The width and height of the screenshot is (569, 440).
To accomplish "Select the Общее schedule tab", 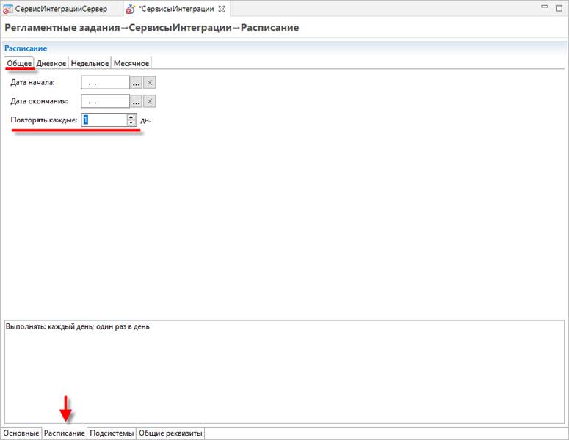I will click(x=19, y=63).
